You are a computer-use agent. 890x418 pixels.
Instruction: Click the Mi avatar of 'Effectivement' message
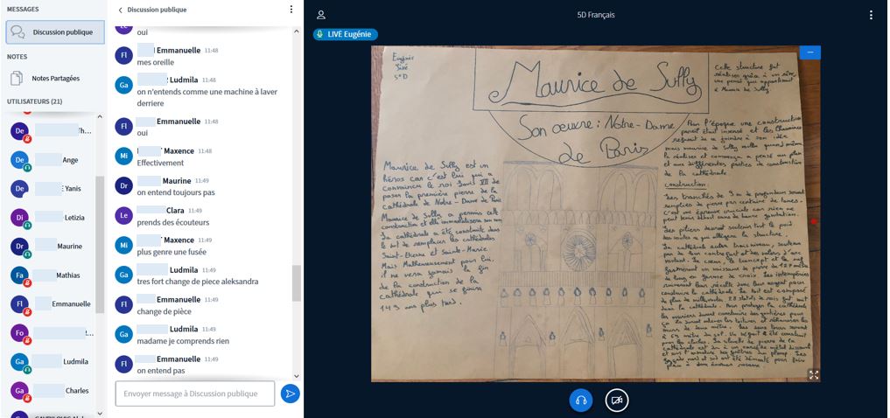click(x=123, y=156)
